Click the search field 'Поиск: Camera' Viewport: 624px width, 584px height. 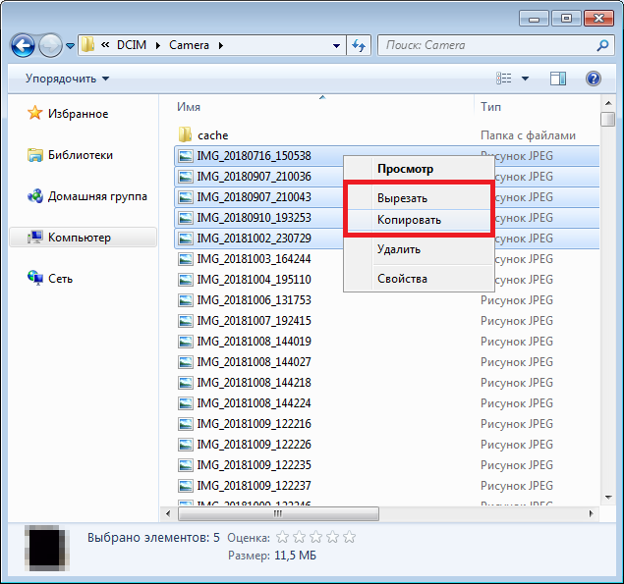coord(488,45)
